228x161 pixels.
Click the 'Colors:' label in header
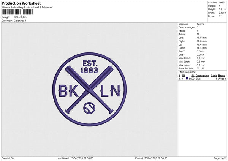(x=212, y=6)
